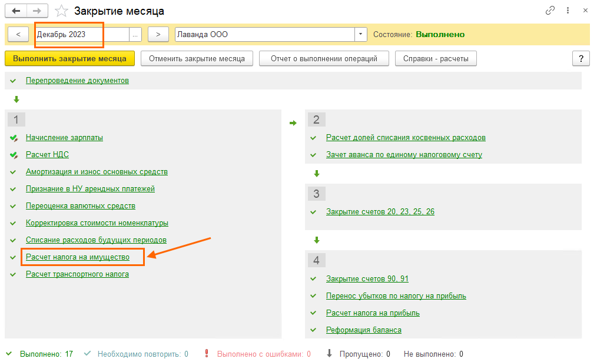Open Отчет о выполнении операций
The image size is (597, 362).
(324, 58)
